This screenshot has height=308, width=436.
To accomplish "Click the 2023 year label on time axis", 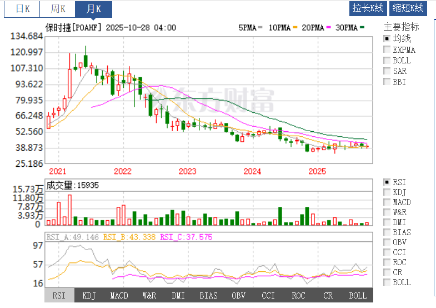I will (187, 171).
